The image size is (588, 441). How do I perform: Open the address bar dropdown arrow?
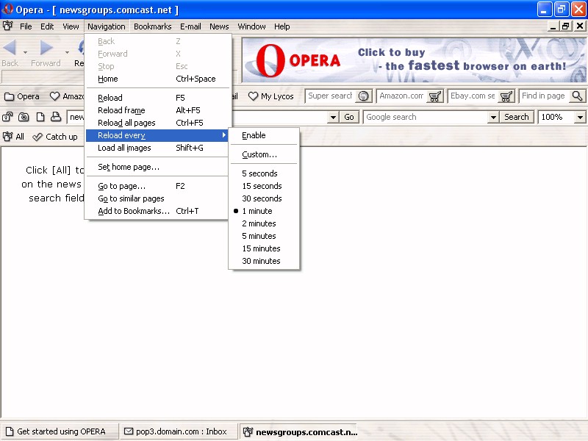click(x=332, y=117)
